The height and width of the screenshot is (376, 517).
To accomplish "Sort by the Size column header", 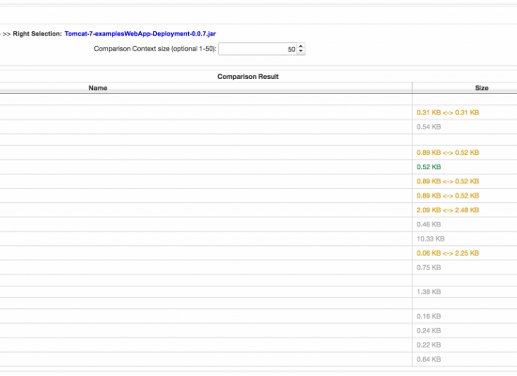I will [x=481, y=88].
